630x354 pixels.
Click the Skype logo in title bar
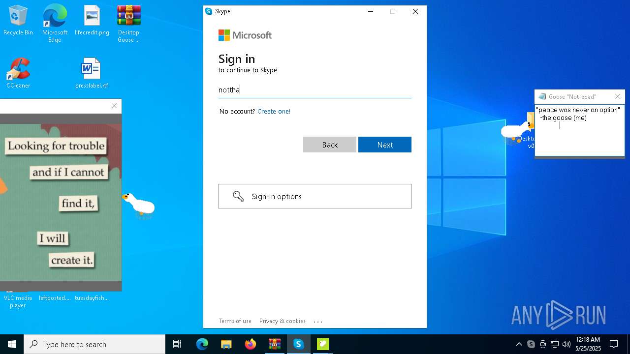209,11
